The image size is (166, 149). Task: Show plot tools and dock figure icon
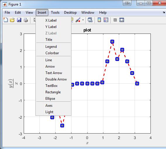121,20
